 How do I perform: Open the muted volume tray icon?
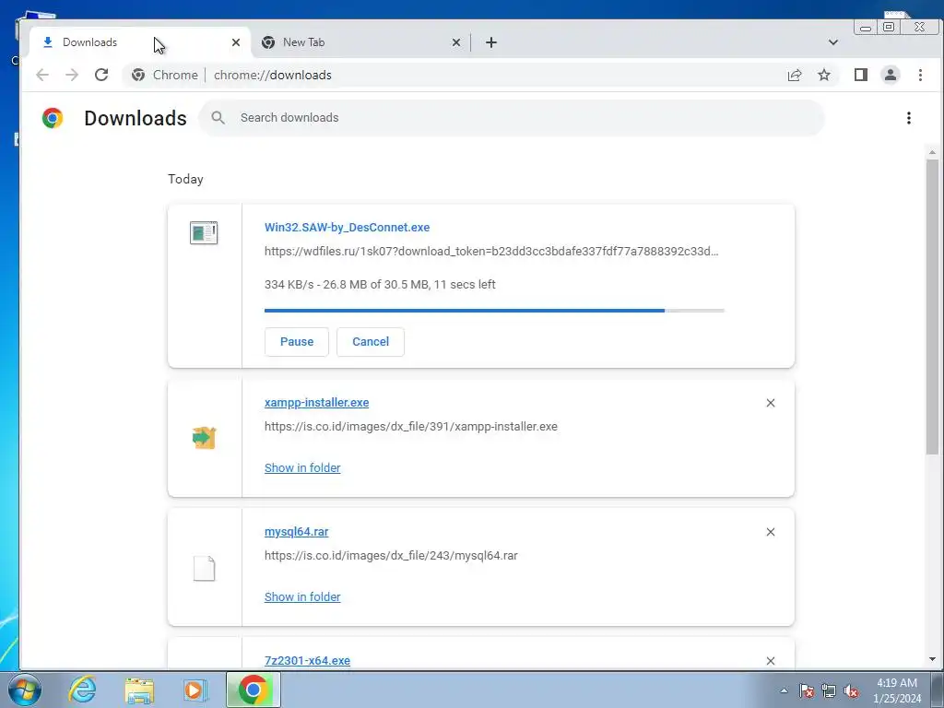pos(851,690)
